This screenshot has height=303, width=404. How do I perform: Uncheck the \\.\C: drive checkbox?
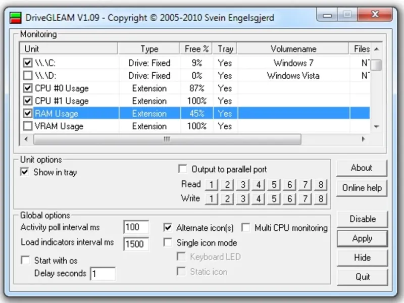click(x=28, y=63)
